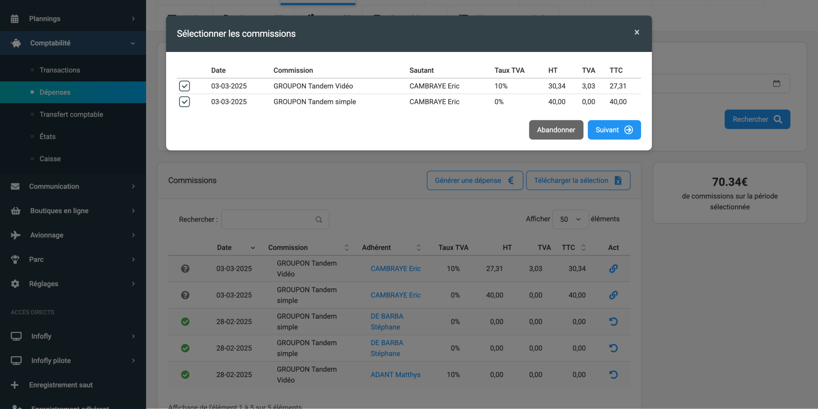Click Générer une dépense button
This screenshot has height=409, width=818.
(475, 180)
